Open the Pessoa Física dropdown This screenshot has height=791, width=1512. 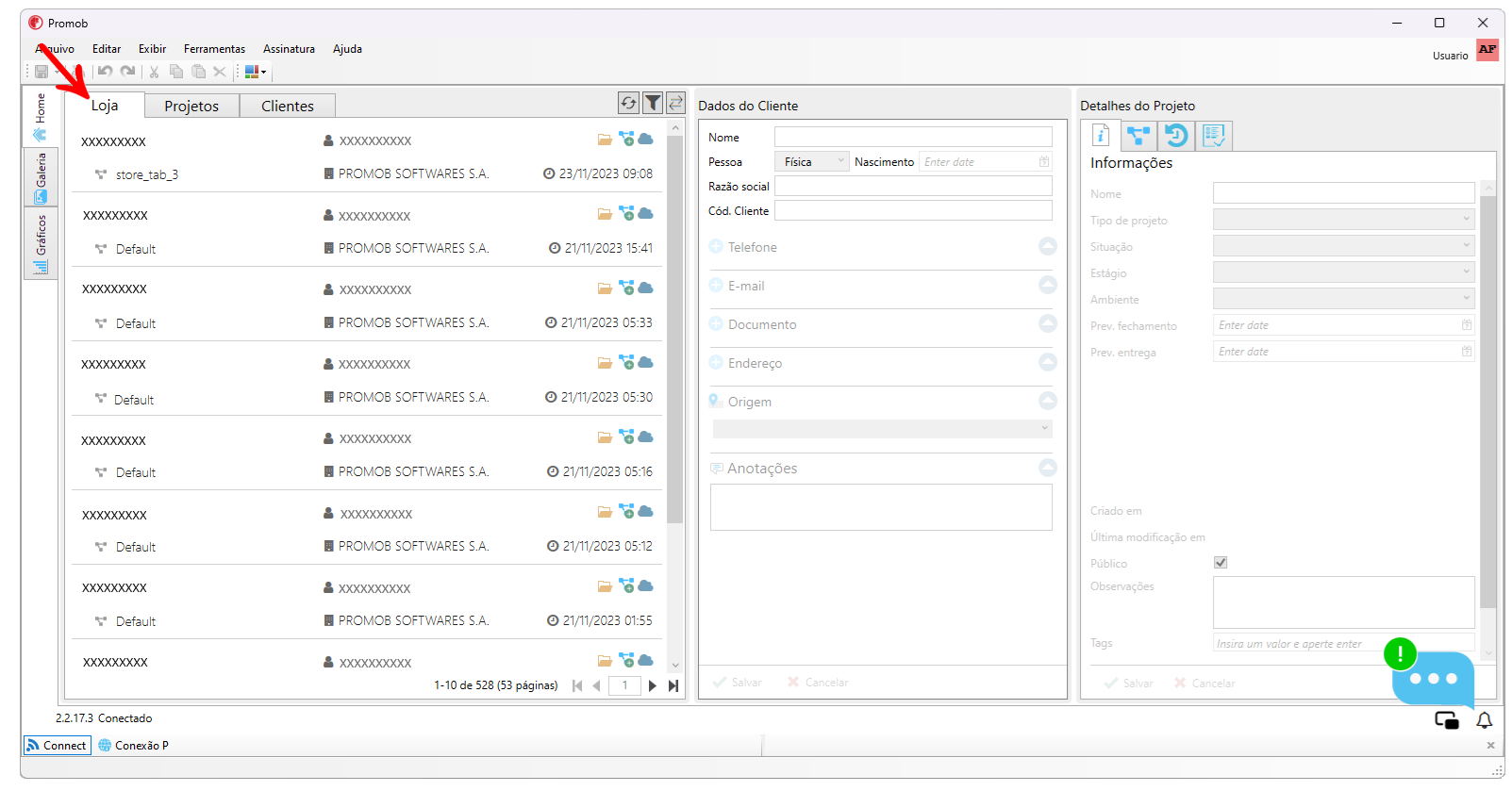pos(812,162)
